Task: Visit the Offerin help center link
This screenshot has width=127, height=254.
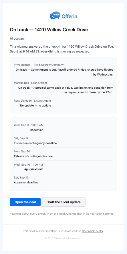Action: [x=92, y=231]
